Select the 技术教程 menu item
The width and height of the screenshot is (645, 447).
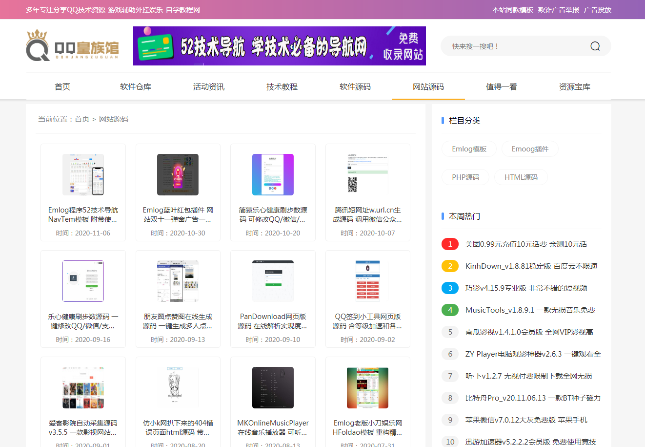tap(282, 87)
